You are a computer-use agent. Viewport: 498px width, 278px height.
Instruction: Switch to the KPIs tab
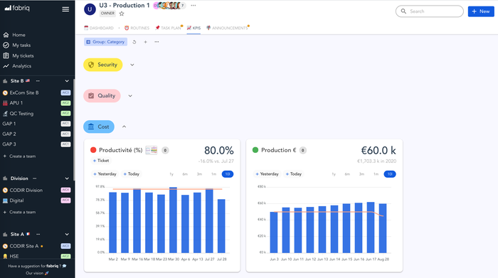tap(194, 28)
